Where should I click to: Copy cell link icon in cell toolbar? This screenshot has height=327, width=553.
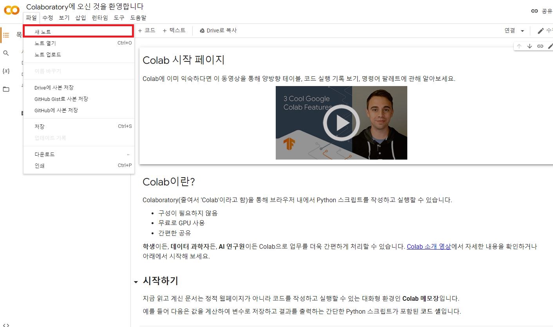point(540,46)
